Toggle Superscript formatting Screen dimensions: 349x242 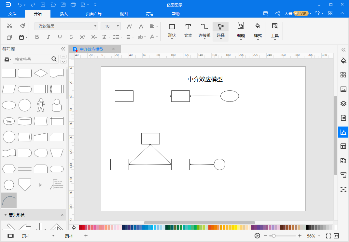[83, 37]
